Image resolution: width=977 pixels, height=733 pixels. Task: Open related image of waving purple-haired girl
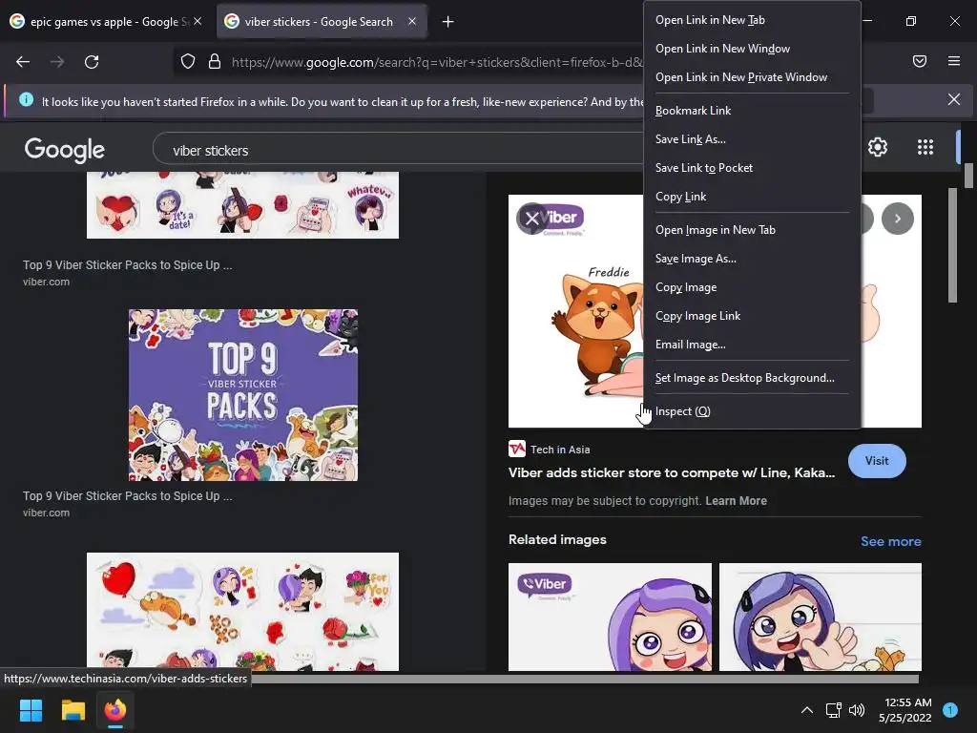click(820, 618)
